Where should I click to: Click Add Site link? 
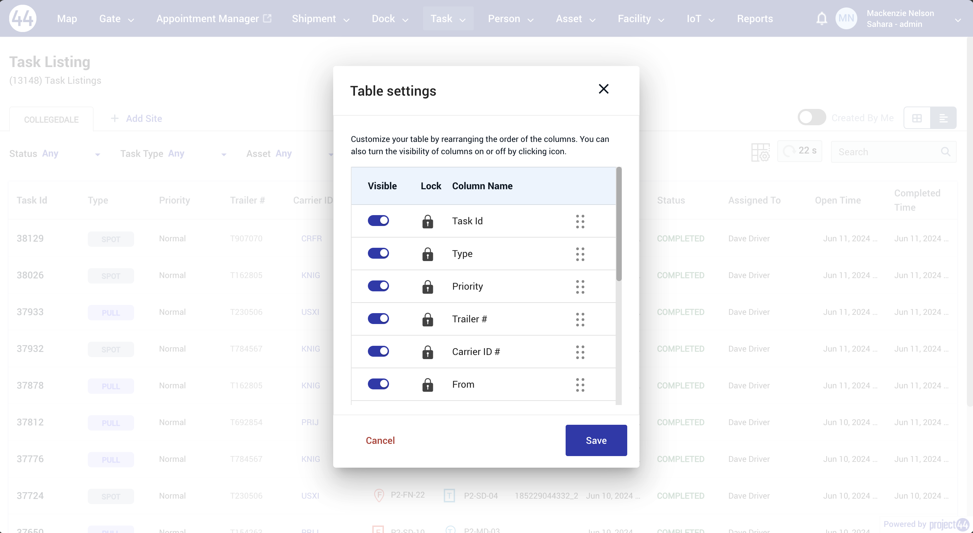click(144, 118)
